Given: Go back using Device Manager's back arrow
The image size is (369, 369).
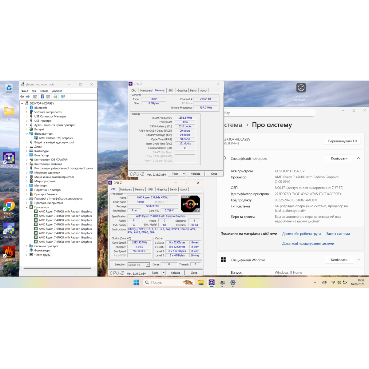Looking at the screenshot, I should 22,97.
